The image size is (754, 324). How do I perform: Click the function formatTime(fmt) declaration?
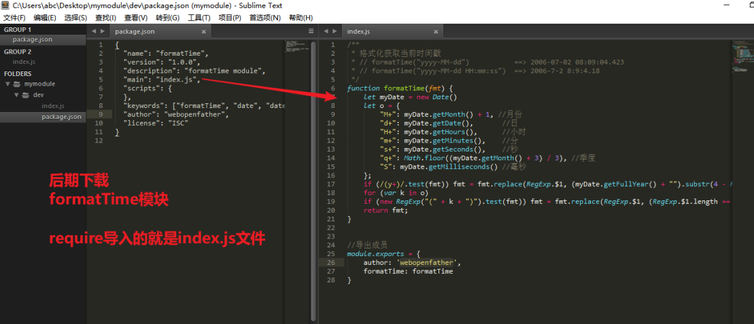click(400, 88)
